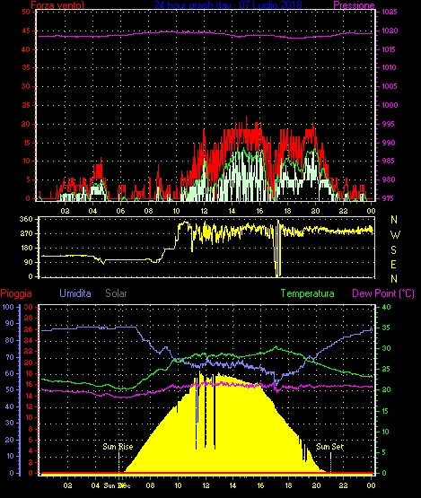Click the Dew Point (°C) legend label
Screen dimensions: 421x498
pos(383,293)
